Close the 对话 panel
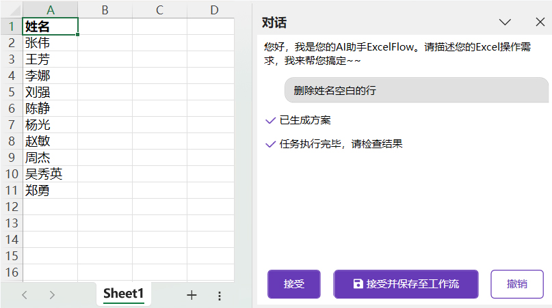The height and width of the screenshot is (308, 552). tap(540, 22)
